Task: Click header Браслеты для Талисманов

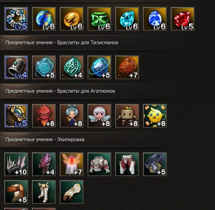Action: 62,42
